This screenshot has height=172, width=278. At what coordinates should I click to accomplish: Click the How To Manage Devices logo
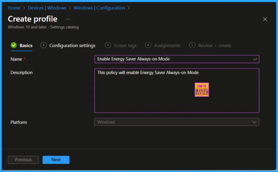point(202,90)
